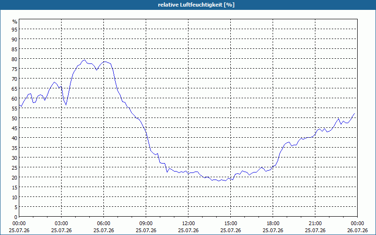Click the date '25.07.26' beneath the first 00:00

click(19, 230)
